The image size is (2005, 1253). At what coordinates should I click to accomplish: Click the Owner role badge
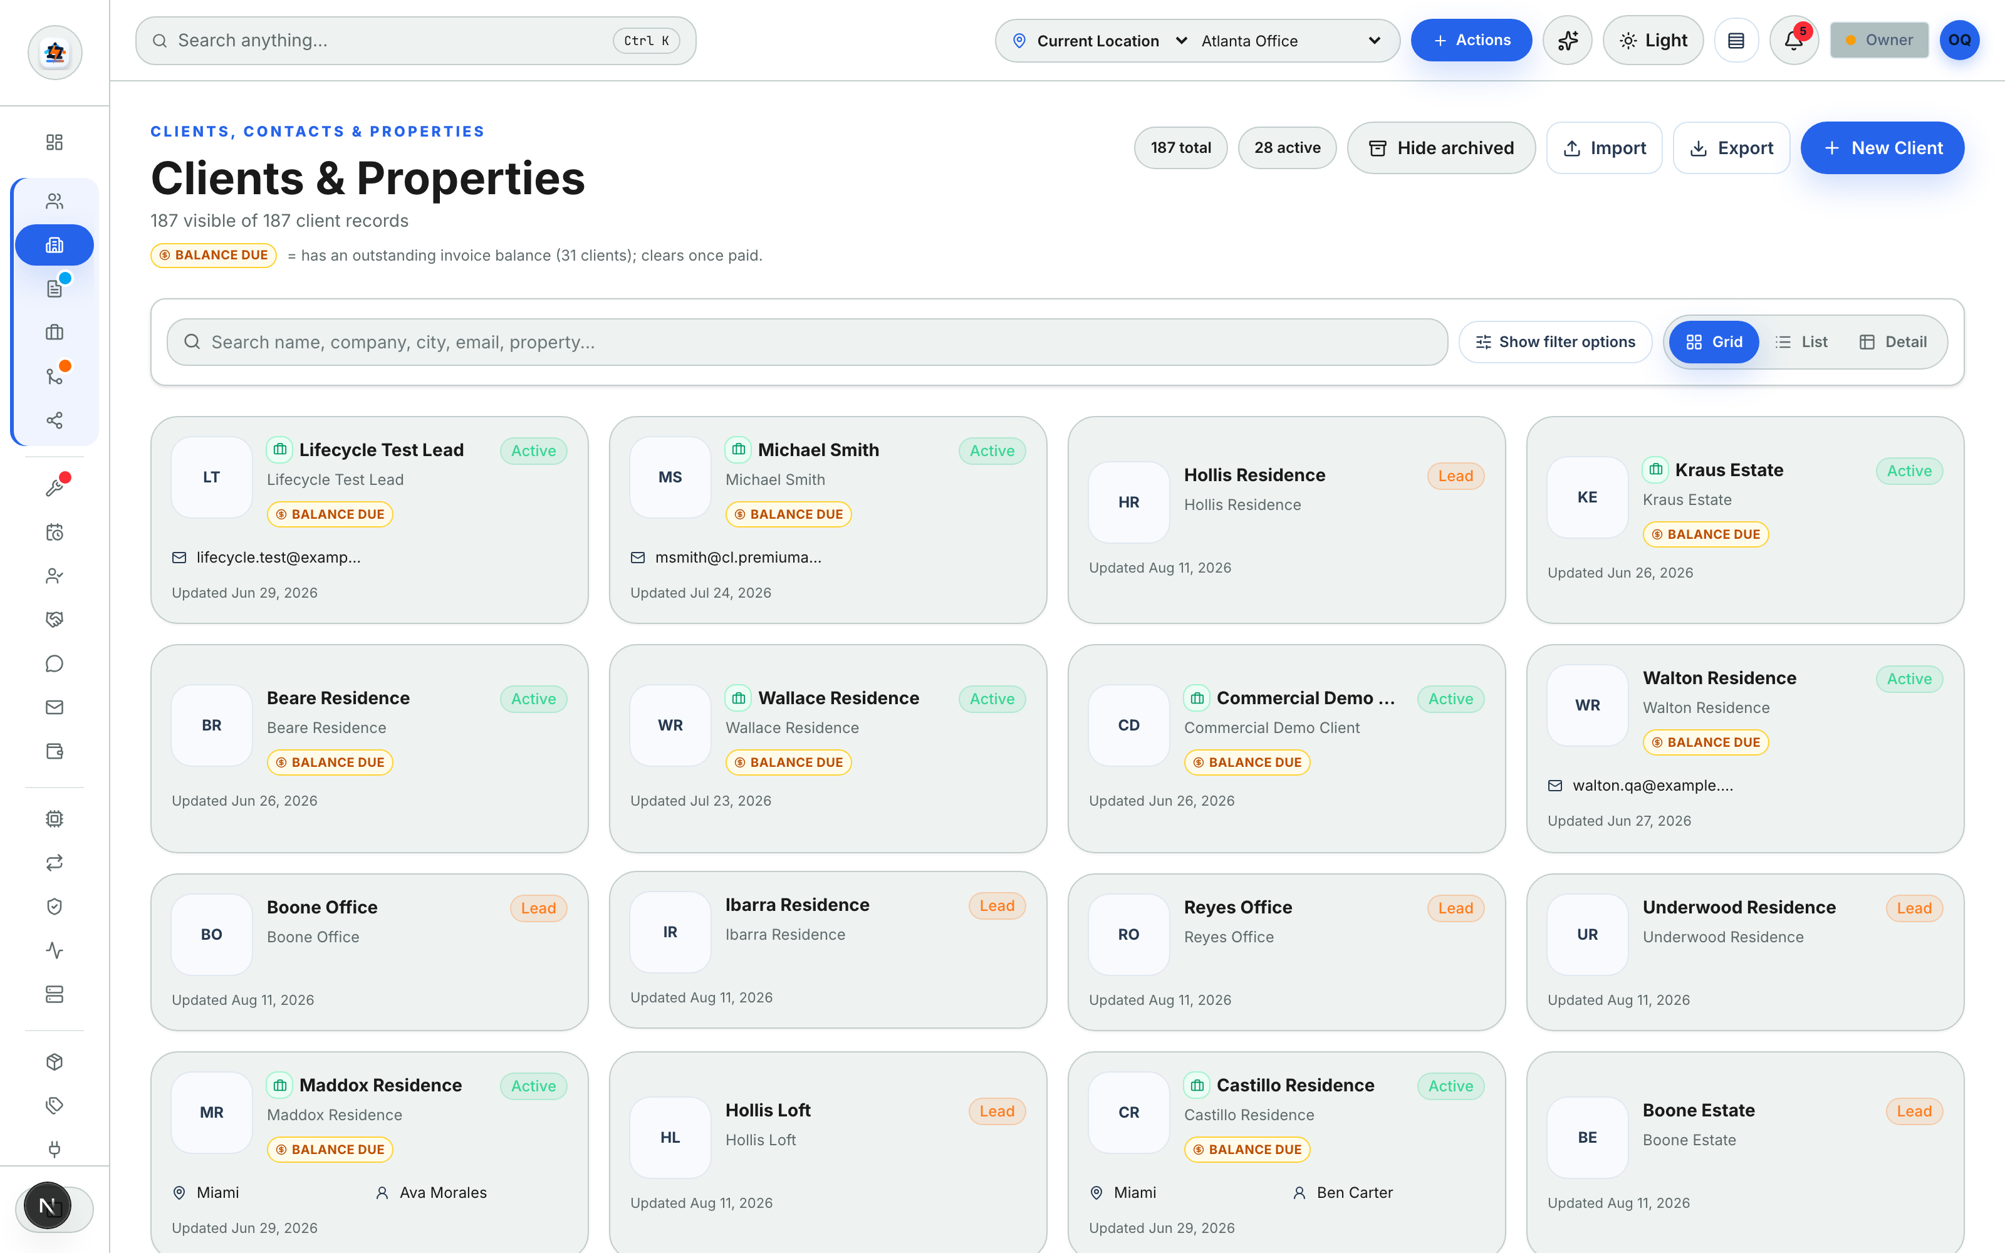click(x=1878, y=39)
